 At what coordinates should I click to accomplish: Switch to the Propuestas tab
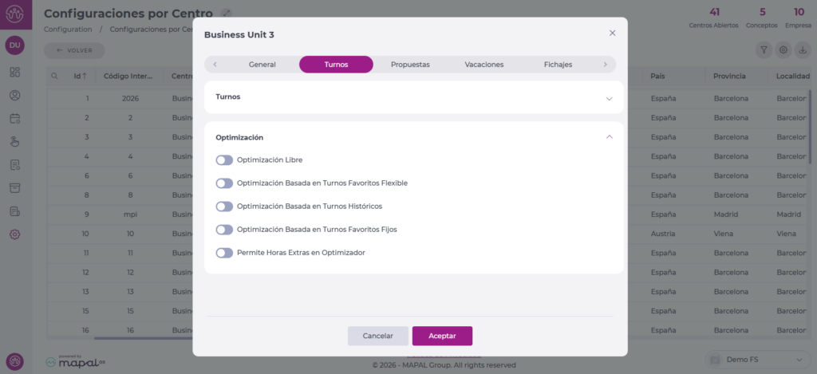click(410, 65)
